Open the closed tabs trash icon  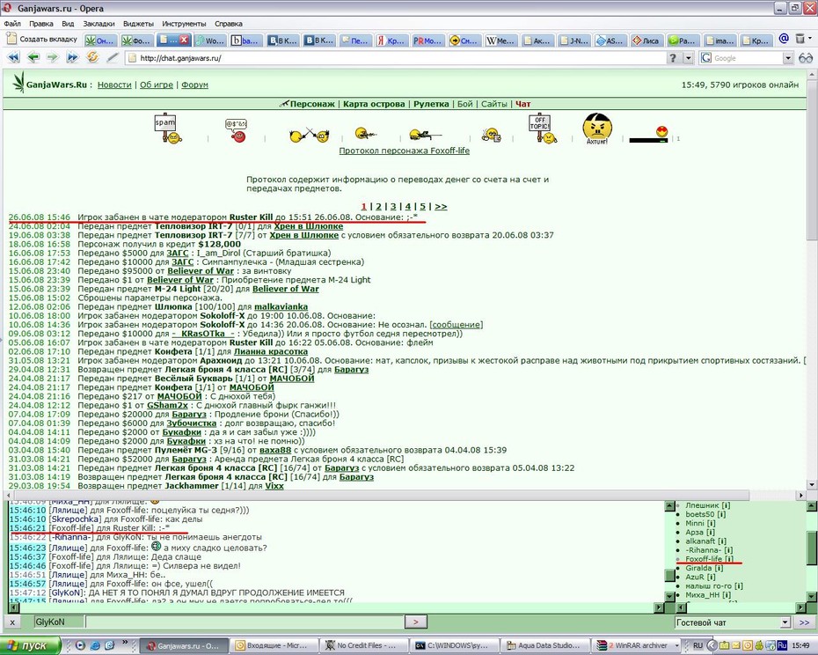800,39
